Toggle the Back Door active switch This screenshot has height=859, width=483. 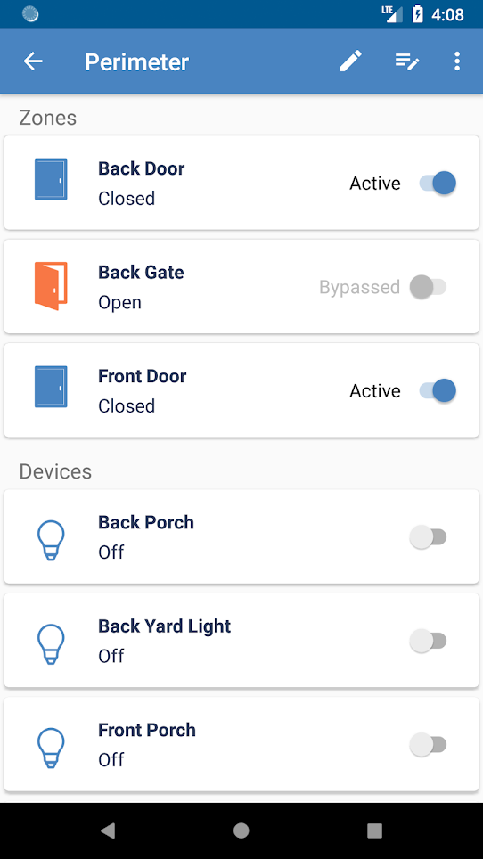tap(438, 183)
